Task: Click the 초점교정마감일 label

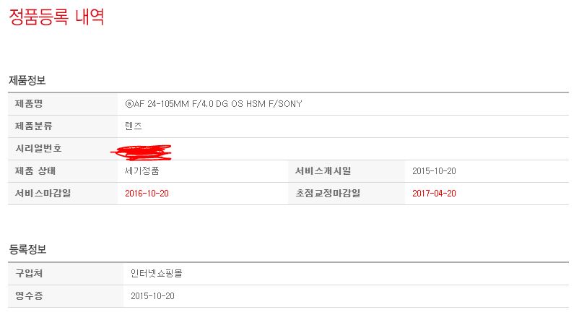Action: 327,193
